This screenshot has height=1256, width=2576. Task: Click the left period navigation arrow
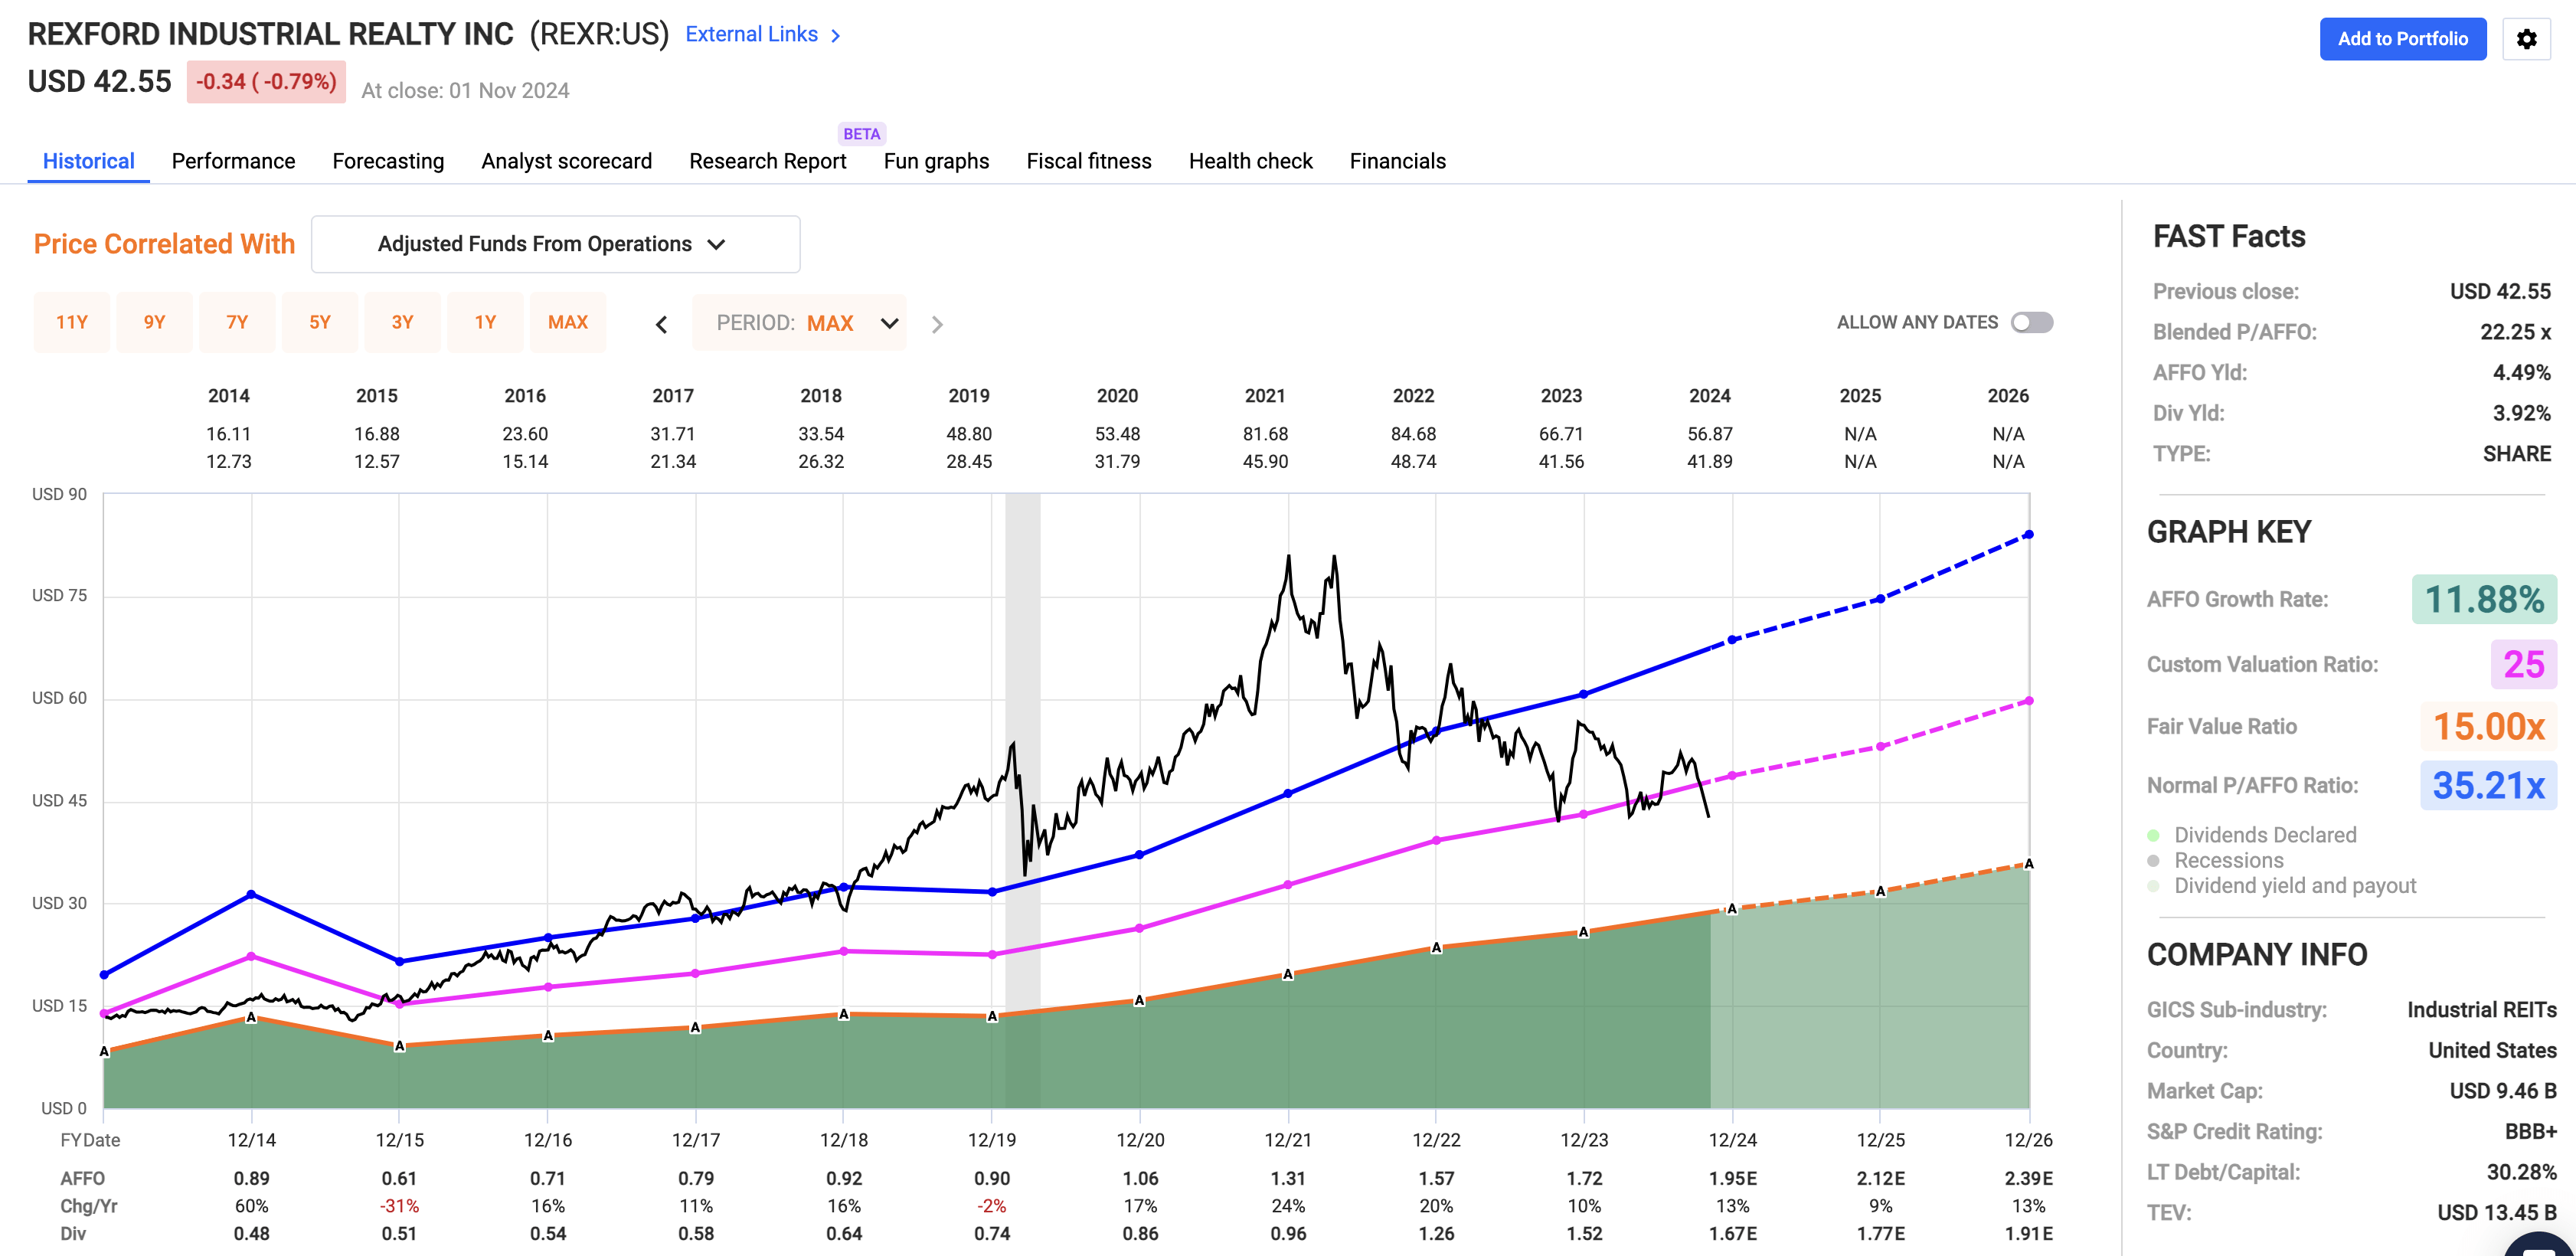click(x=661, y=323)
